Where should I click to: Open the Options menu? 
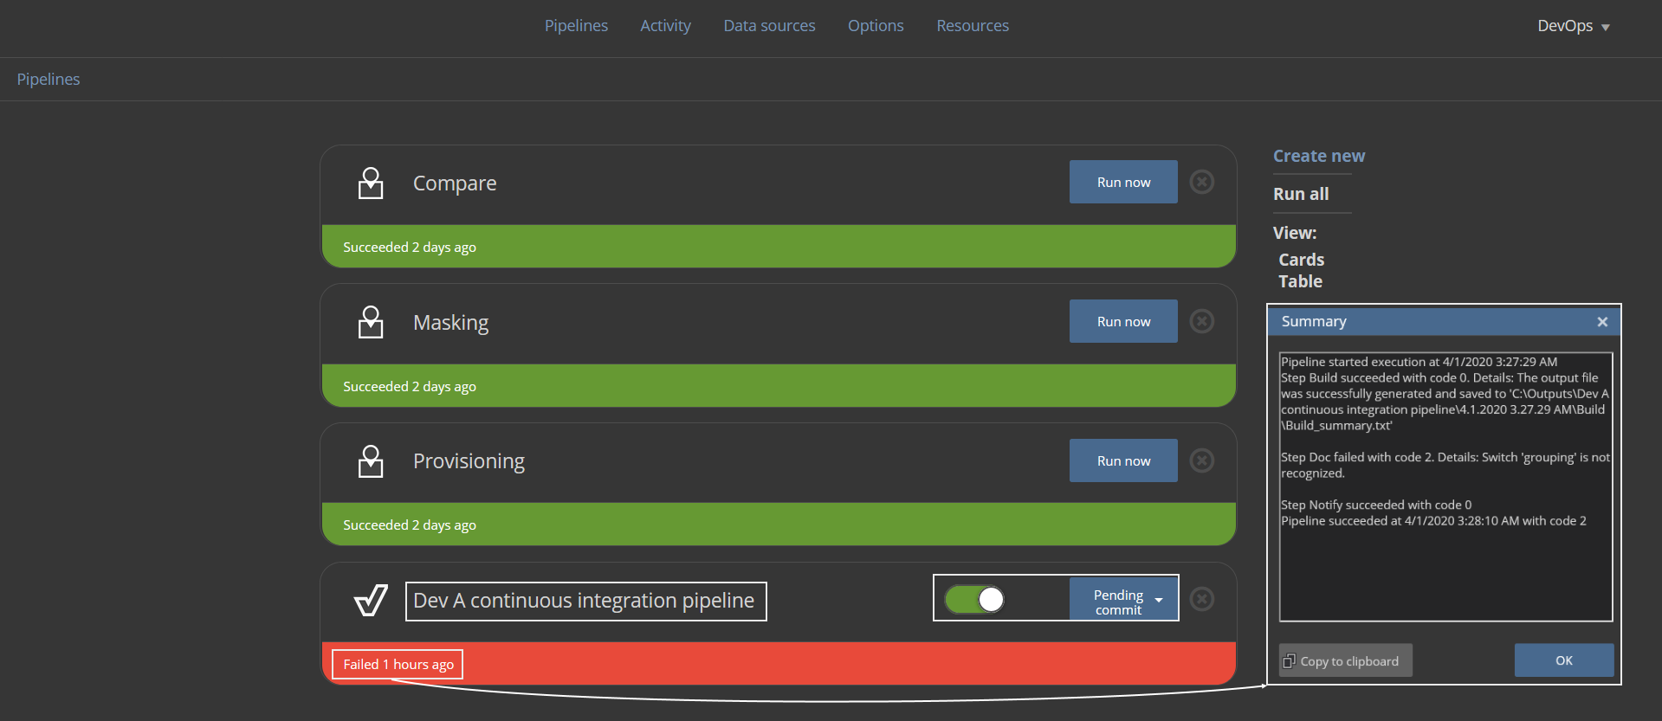click(x=876, y=26)
